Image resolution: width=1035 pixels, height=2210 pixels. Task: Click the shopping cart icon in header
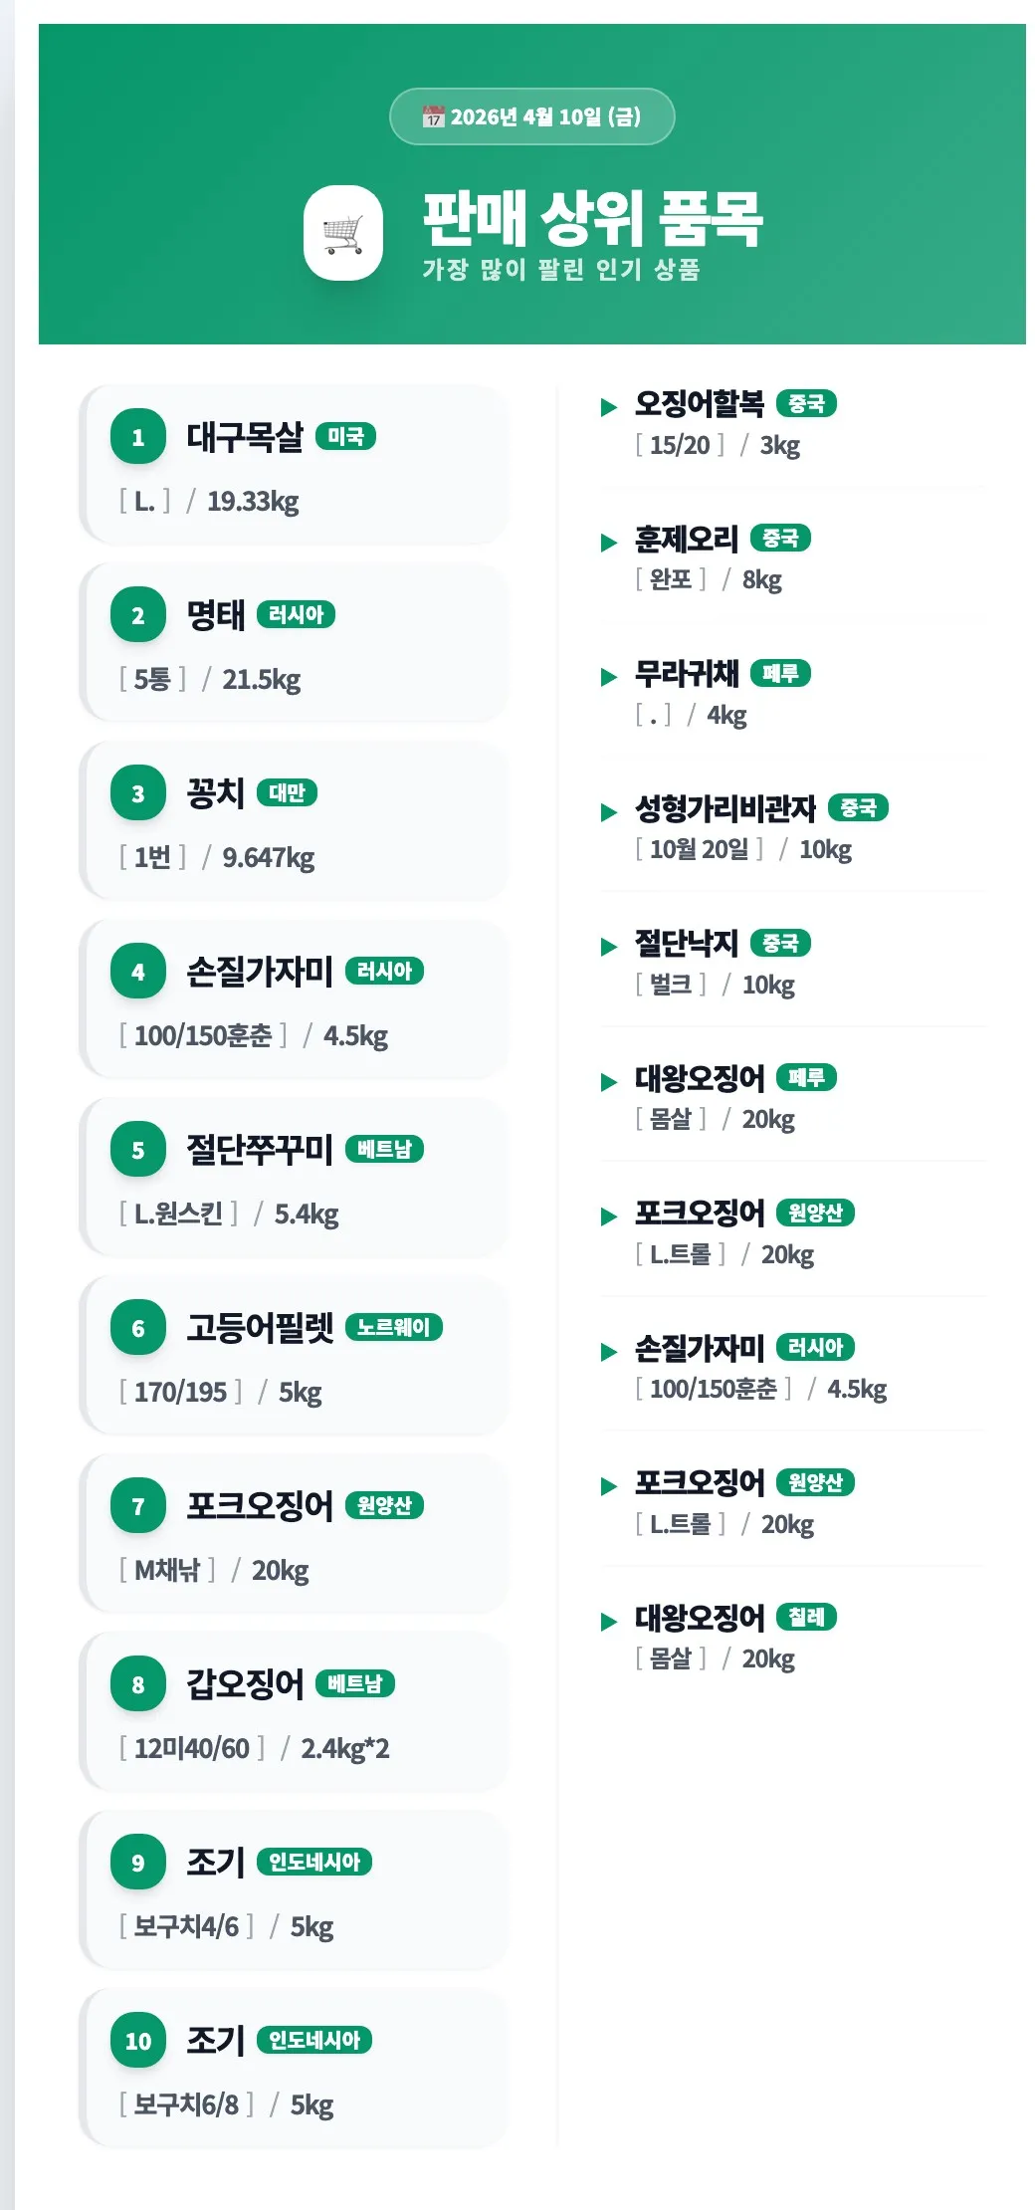click(x=342, y=233)
